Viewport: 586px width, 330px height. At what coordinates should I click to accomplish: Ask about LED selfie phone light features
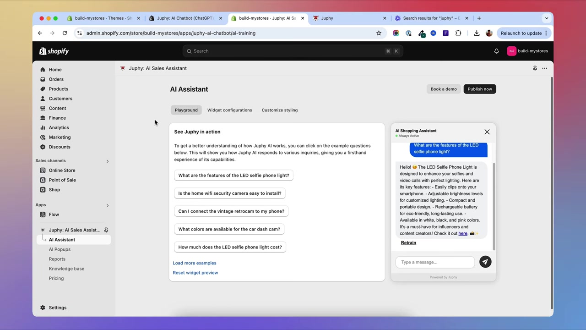[233, 175]
